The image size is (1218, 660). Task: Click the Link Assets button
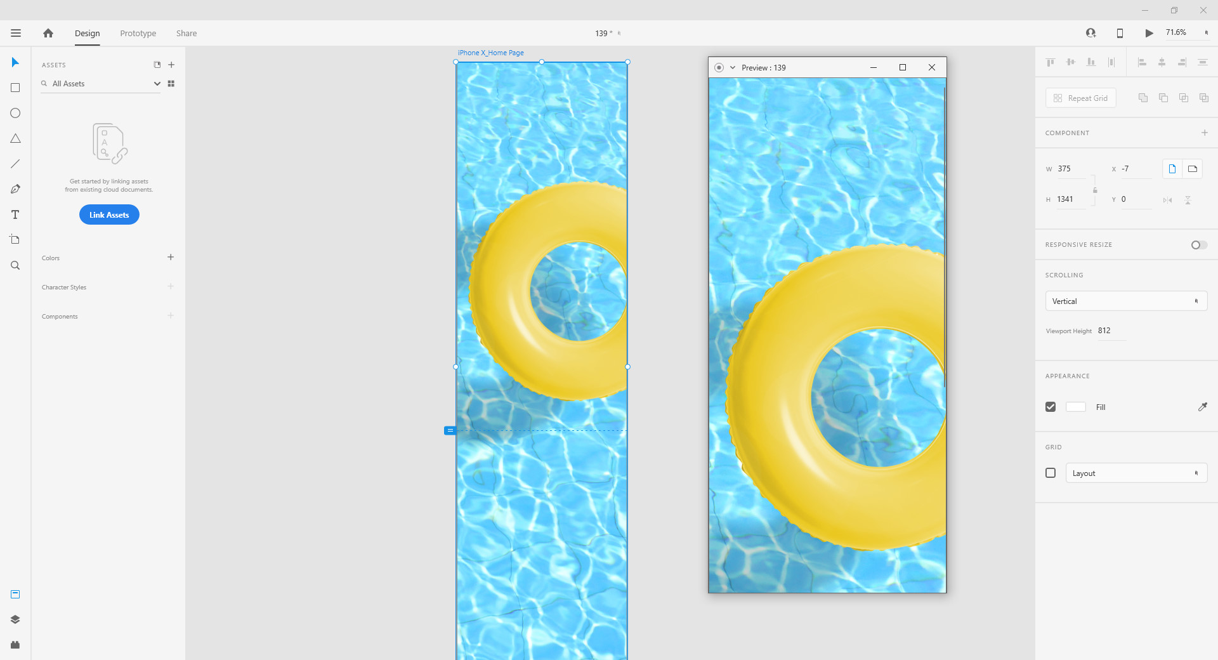tap(109, 214)
